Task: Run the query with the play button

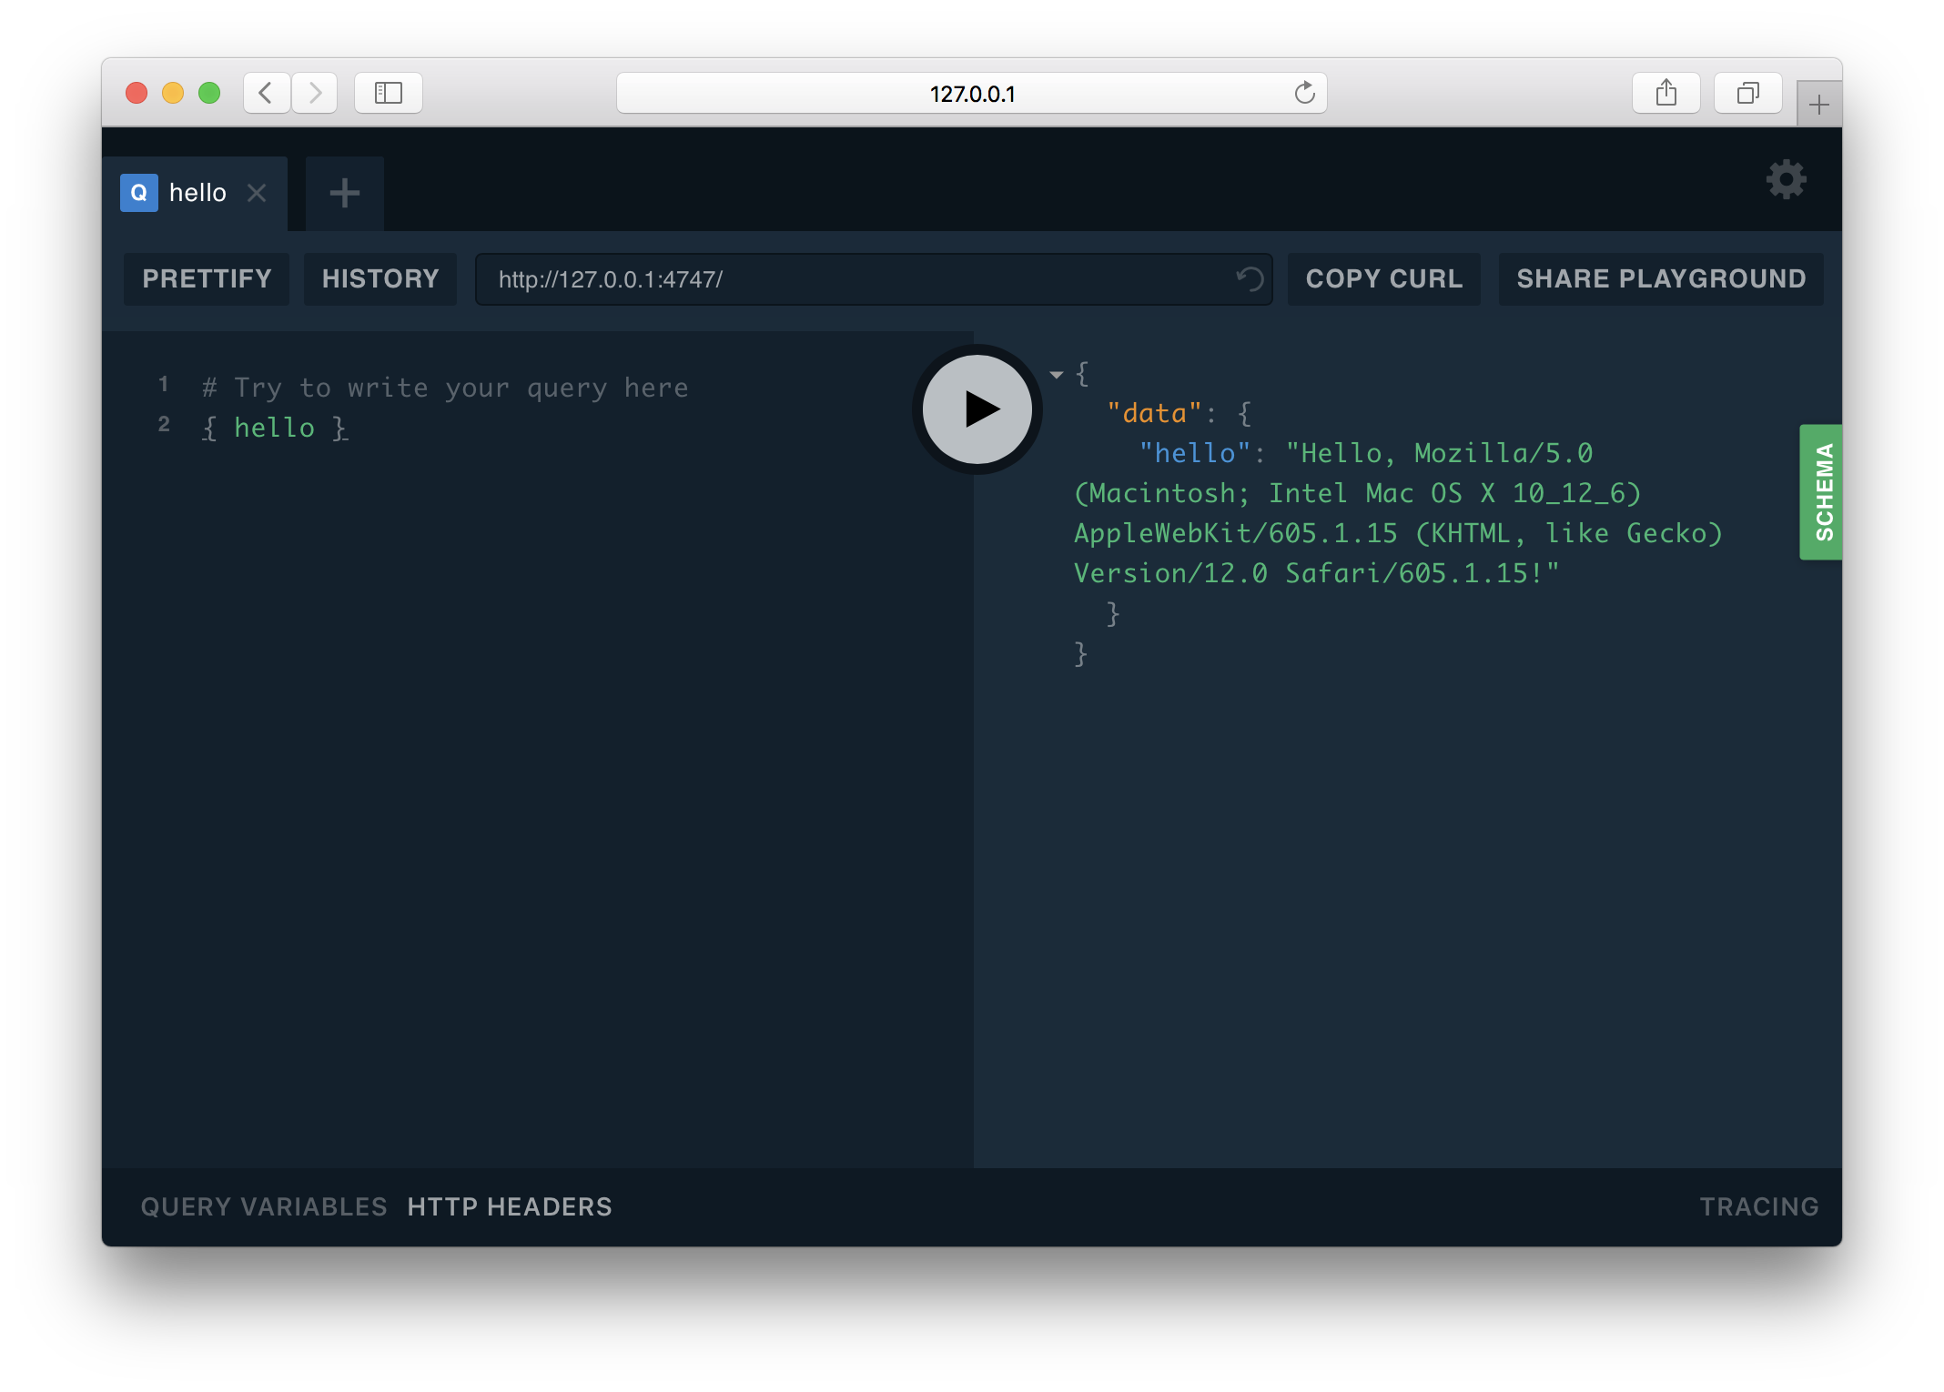Action: click(x=977, y=409)
